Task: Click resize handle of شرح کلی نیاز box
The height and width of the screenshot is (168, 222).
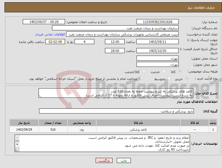Action: [x=40, y=96]
